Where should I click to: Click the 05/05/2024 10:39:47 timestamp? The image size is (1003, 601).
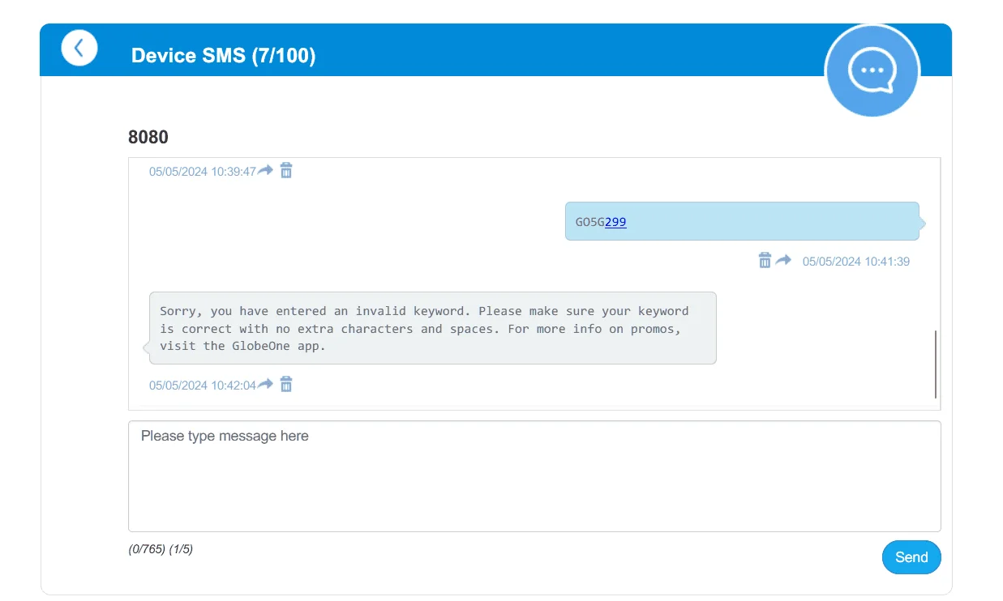pos(203,172)
